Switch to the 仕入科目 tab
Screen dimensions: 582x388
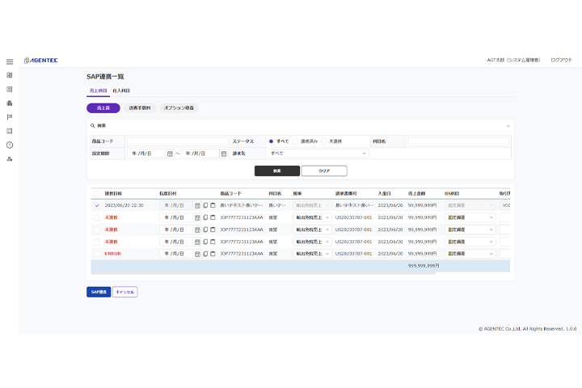pos(121,91)
